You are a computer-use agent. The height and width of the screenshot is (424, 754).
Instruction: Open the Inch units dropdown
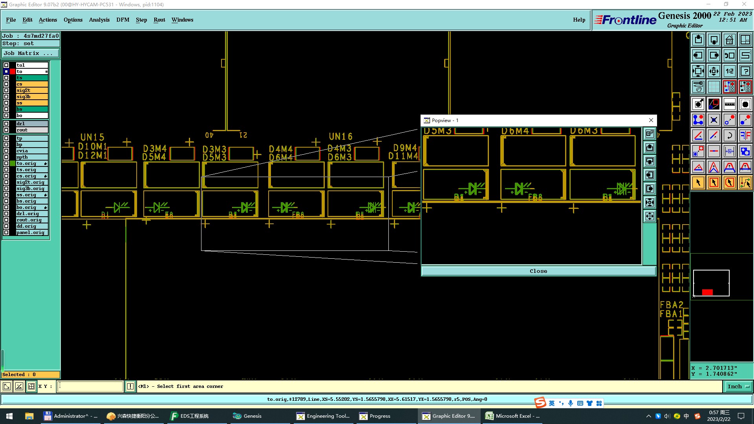click(738, 386)
